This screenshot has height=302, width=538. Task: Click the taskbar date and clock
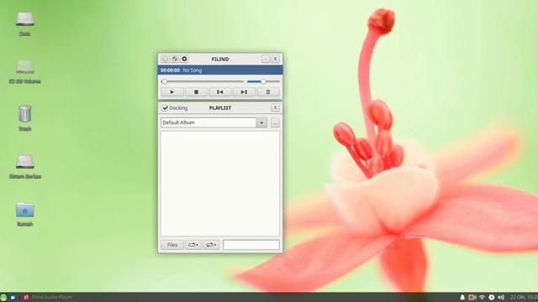[524, 297]
